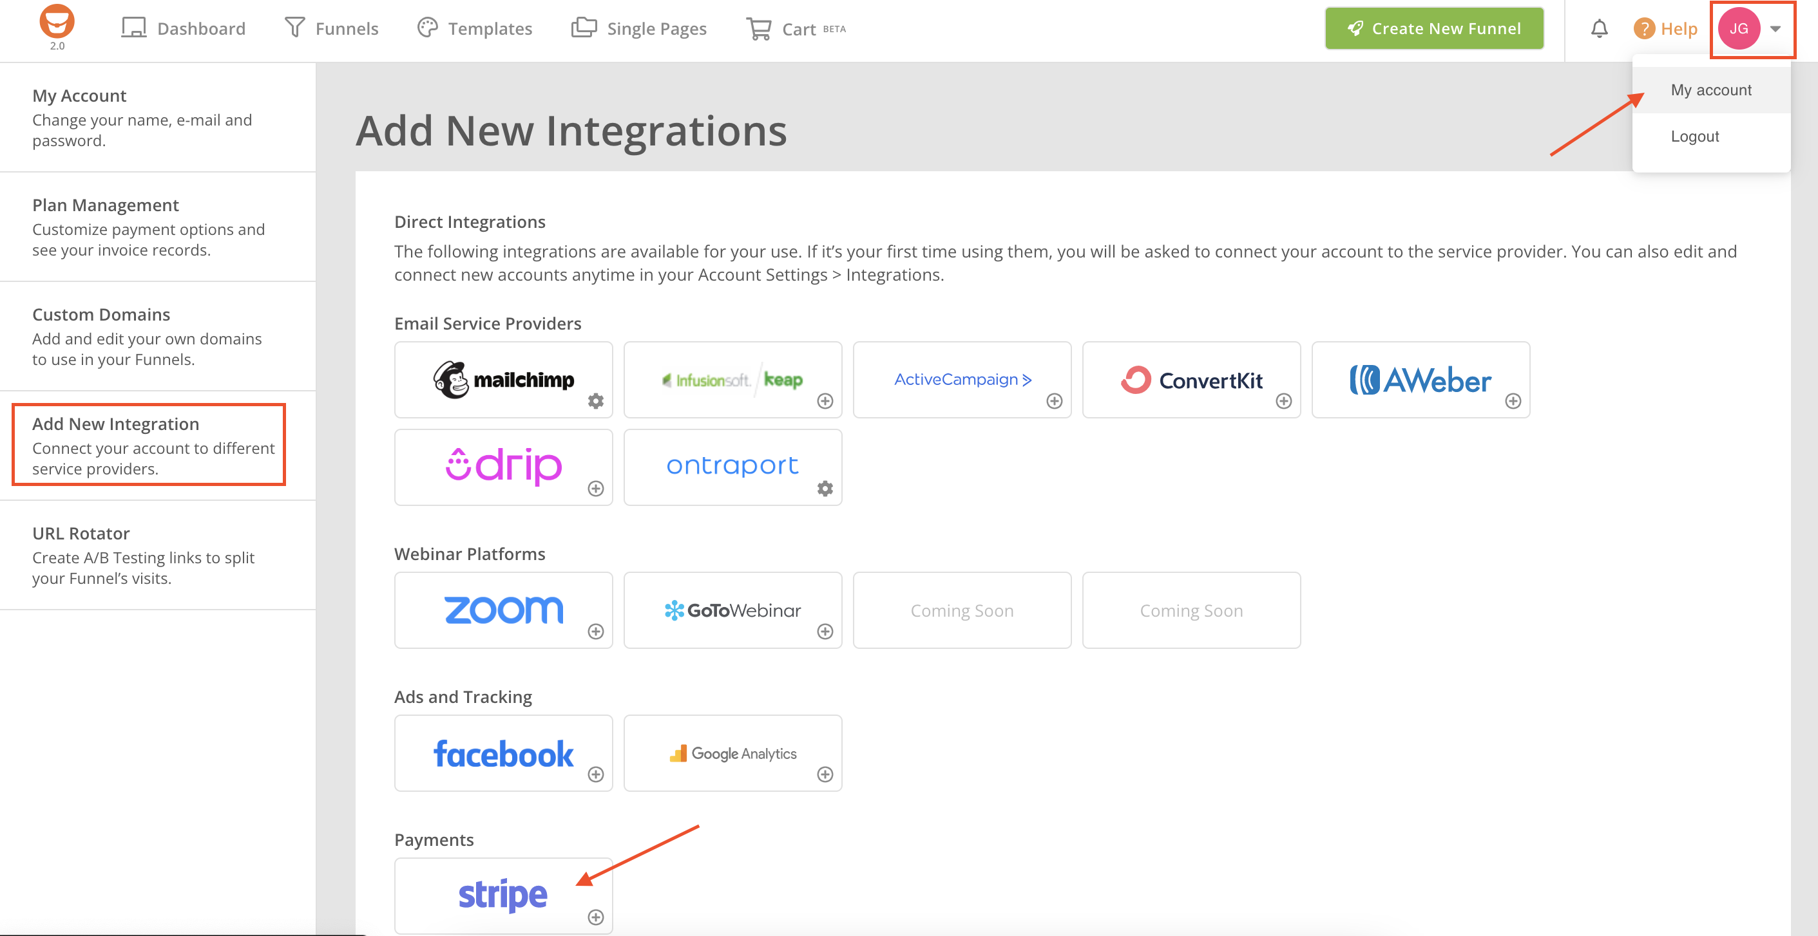Add Stripe via its plus icon
The height and width of the screenshot is (936, 1818).
click(596, 917)
